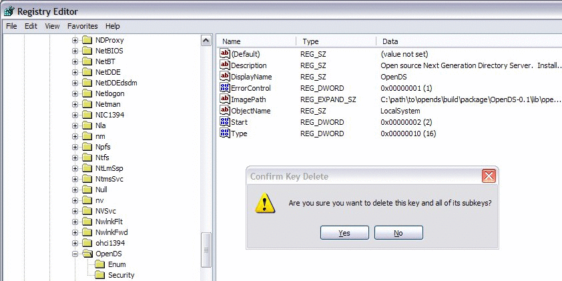
Task: Open the Help menu
Action: pyautogui.click(x=113, y=26)
